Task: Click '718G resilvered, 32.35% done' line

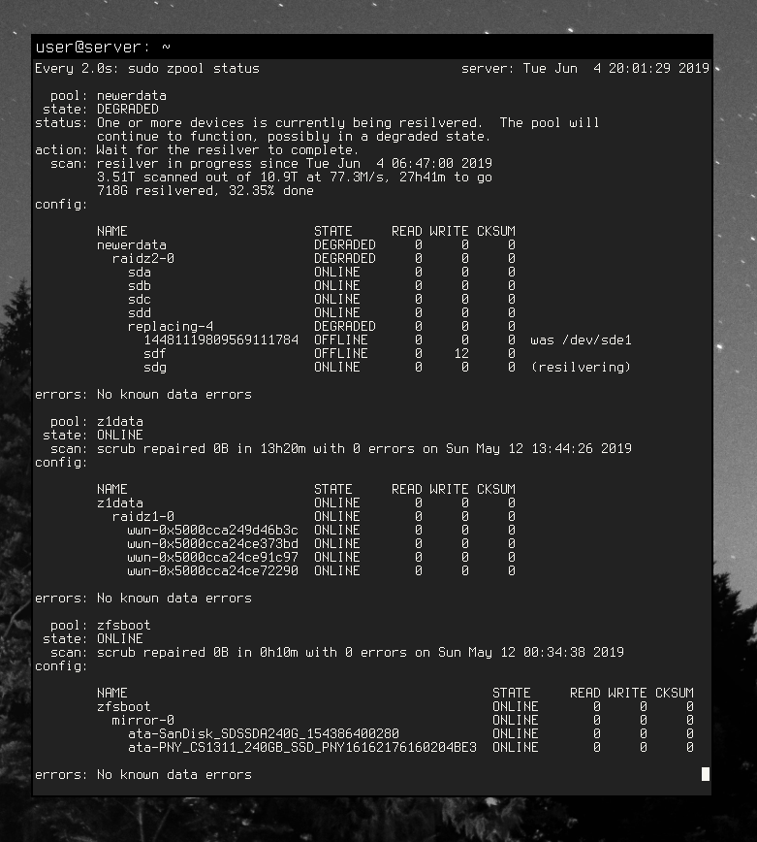Action: (205, 191)
